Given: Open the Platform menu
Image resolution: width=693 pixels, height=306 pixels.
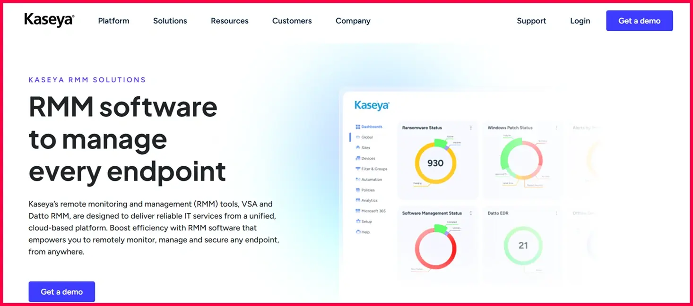Looking at the screenshot, I should click(113, 21).
